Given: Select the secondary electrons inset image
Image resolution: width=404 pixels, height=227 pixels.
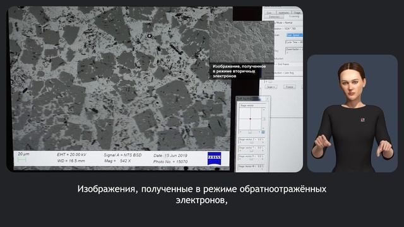Looking at the screenshot, I should click(242, 42).
